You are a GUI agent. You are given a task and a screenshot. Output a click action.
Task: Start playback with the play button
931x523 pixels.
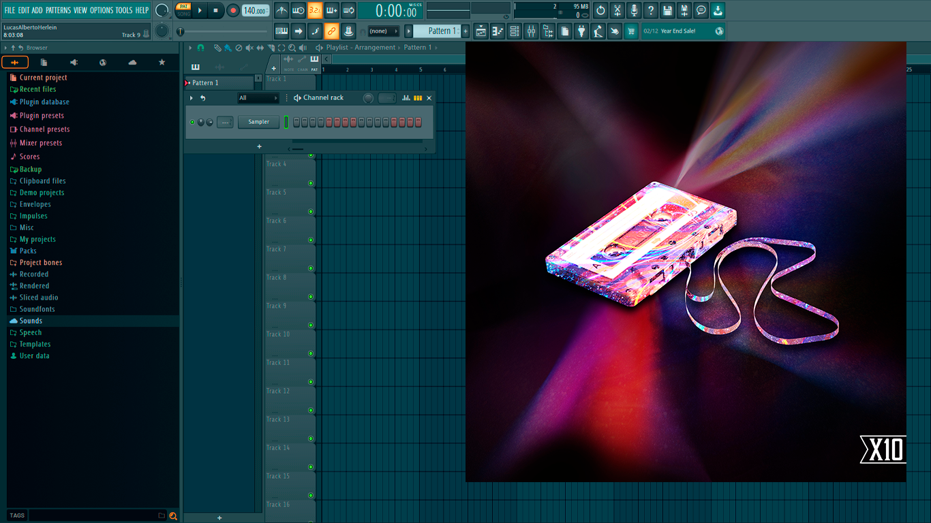(x=200, y=10)
